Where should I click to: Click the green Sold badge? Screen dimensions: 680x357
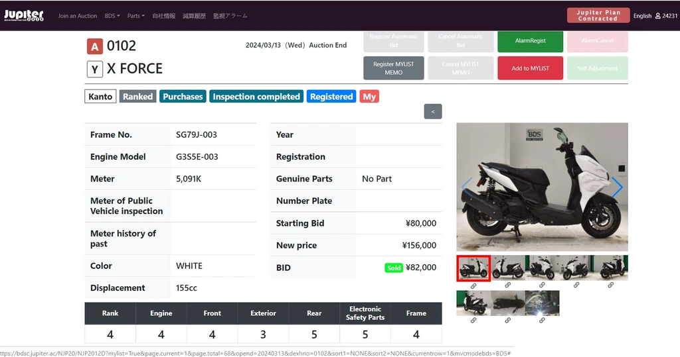click(x=394, y=268)
